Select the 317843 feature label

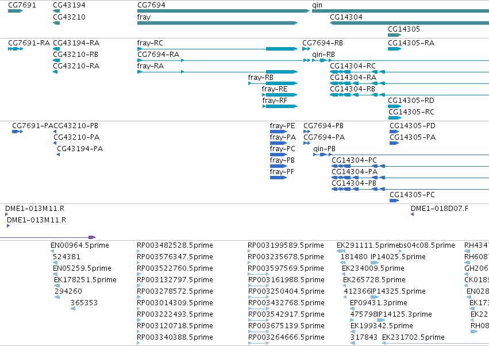(x=364, y=337)
